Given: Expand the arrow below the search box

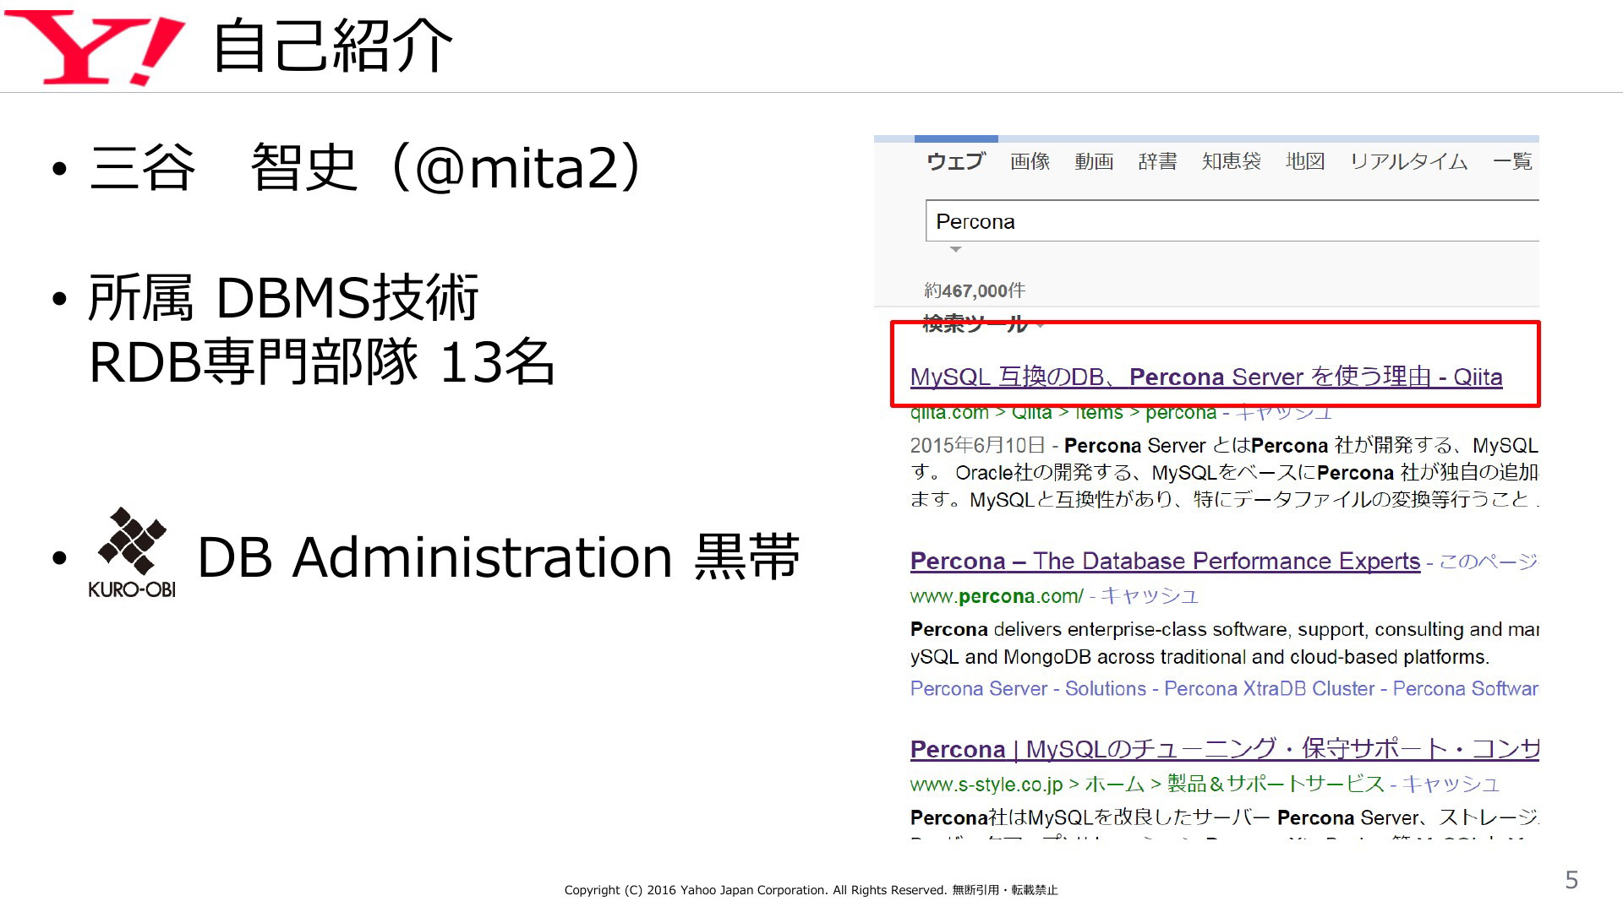Looking at the screenshot, I should click(x=956, y=250).
